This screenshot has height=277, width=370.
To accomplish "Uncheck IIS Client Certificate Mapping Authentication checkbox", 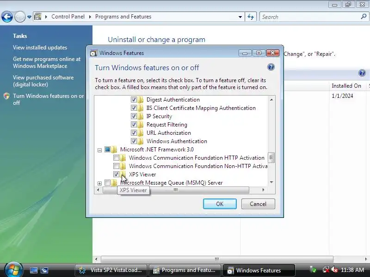I will [x=134, y=108].
